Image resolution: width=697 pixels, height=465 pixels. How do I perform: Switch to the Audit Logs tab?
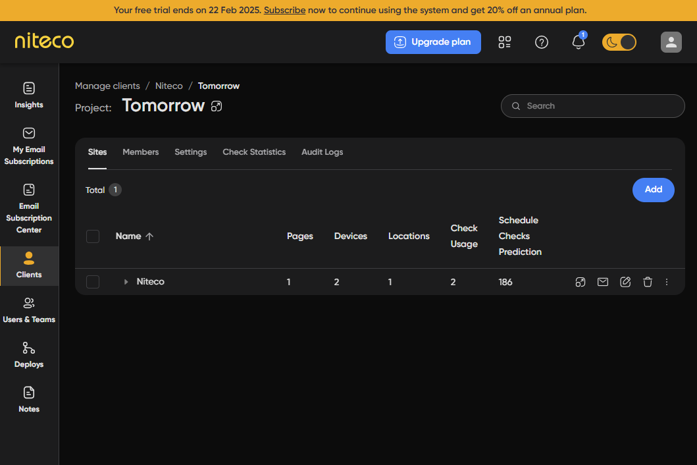[x=323, y=152]
